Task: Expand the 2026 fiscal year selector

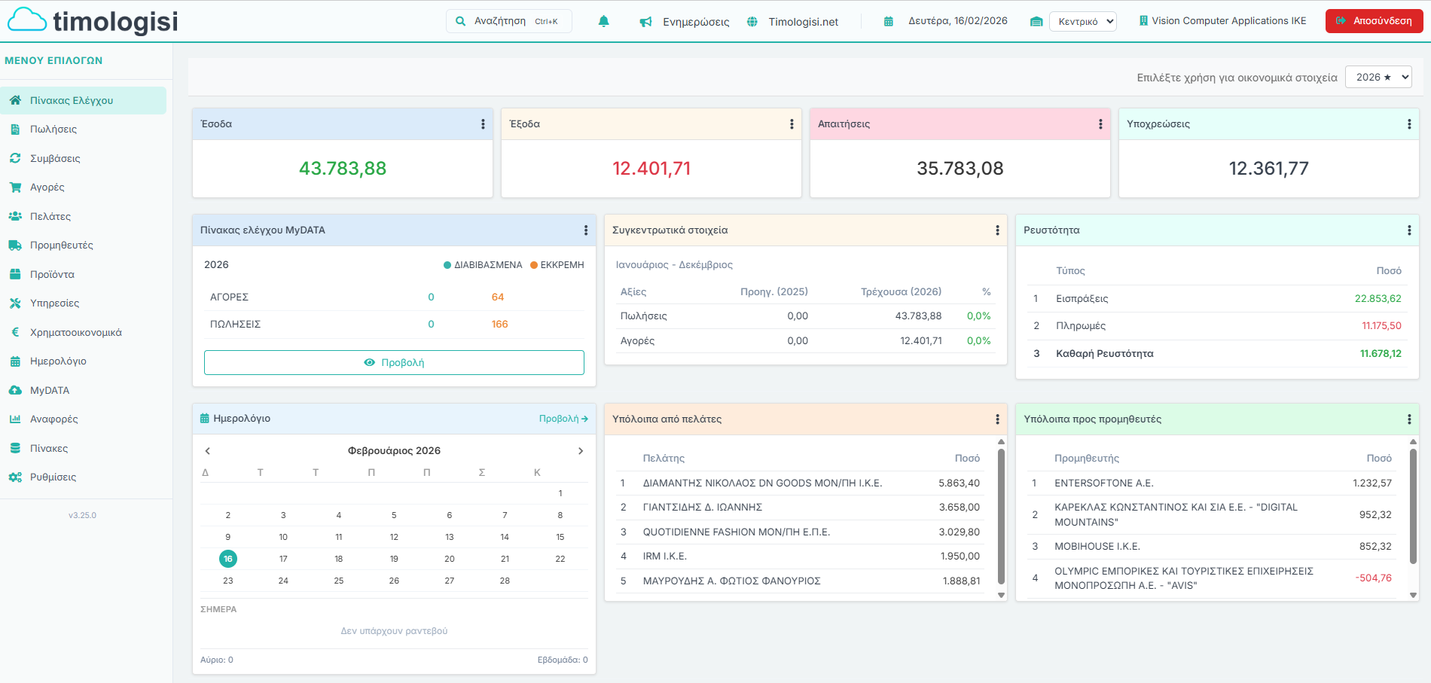Action: 1378,77
